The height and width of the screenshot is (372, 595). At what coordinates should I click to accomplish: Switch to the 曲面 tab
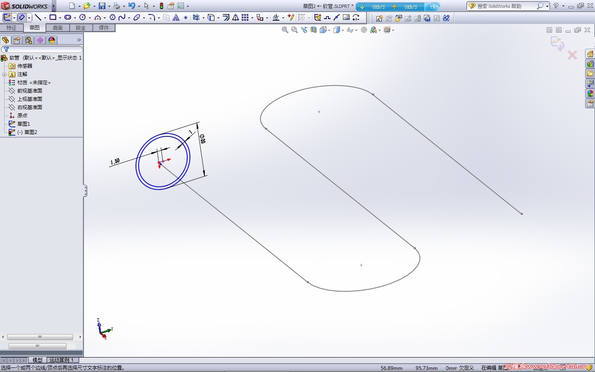(58, 28)
